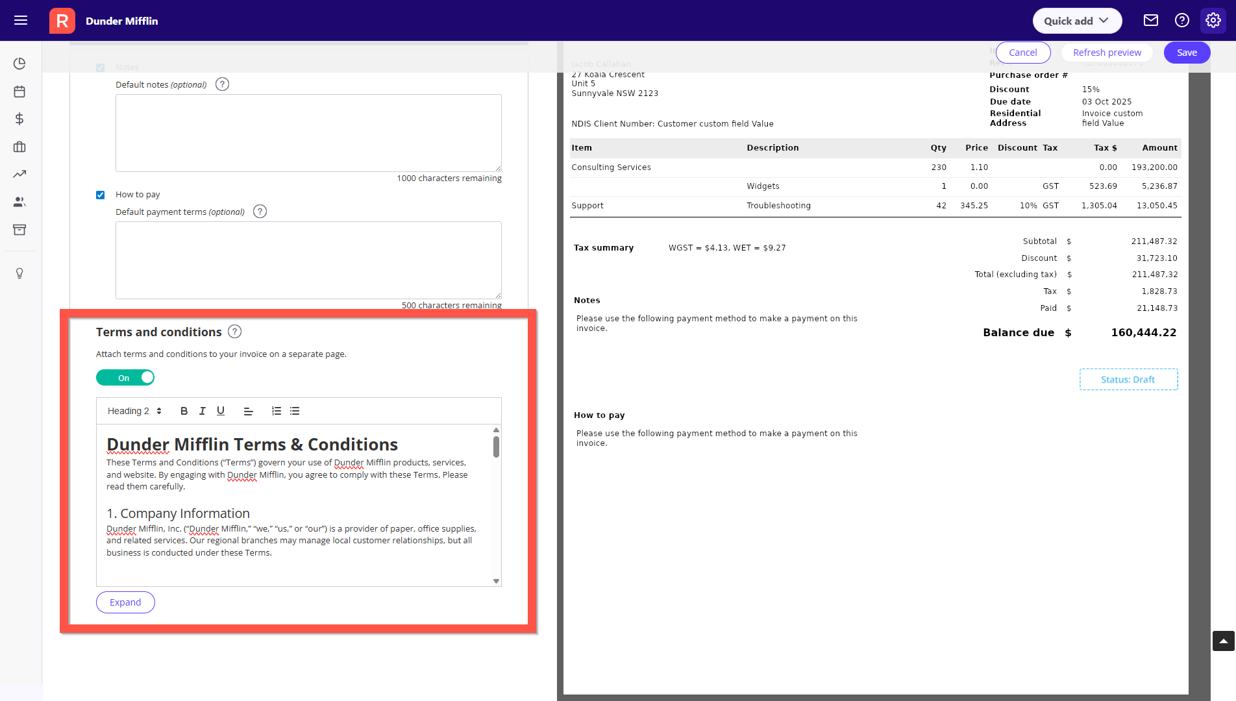Uncheck the How to pay checkbox

coord(101,195)
